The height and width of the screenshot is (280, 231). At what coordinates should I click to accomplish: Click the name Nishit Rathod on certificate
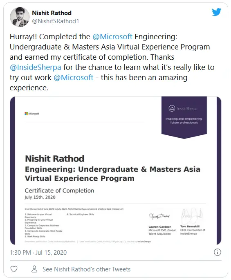55,159
